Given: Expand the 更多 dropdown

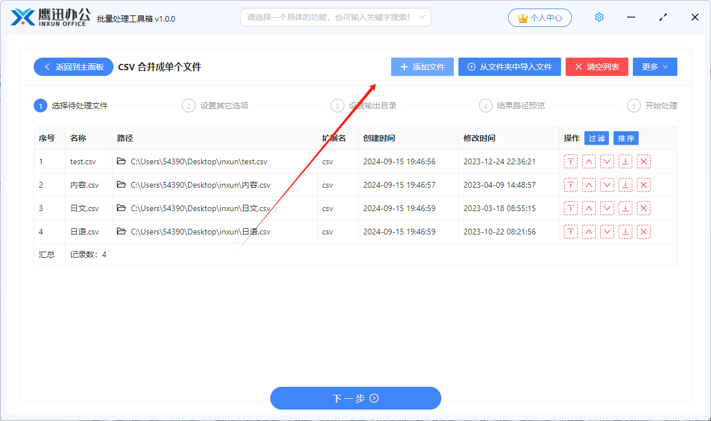Looking at the screenshot, I should click(x=655, y=66).
